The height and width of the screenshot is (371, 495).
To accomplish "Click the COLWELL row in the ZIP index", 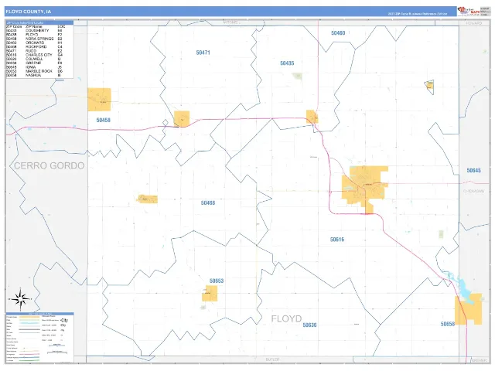I will pos(35,59).
